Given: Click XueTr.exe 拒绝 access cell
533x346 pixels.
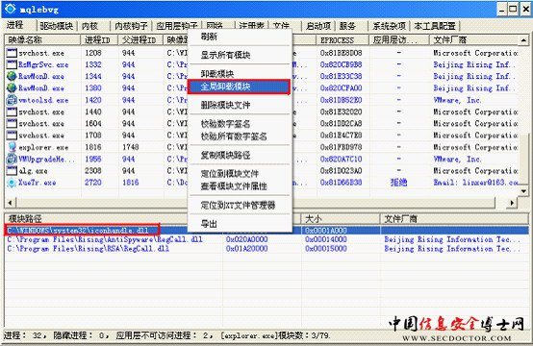Looking at the screenshot, I should tap(398, 183).
